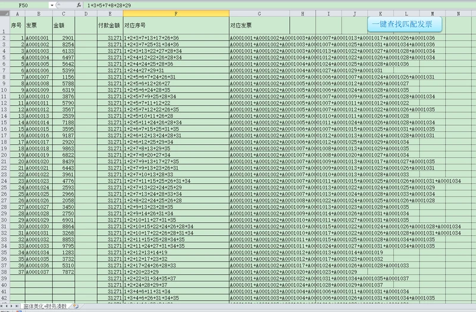Click cell 1+2+24+28+29+37
This screenshot has width=476, height=312.
coord(176,285)
